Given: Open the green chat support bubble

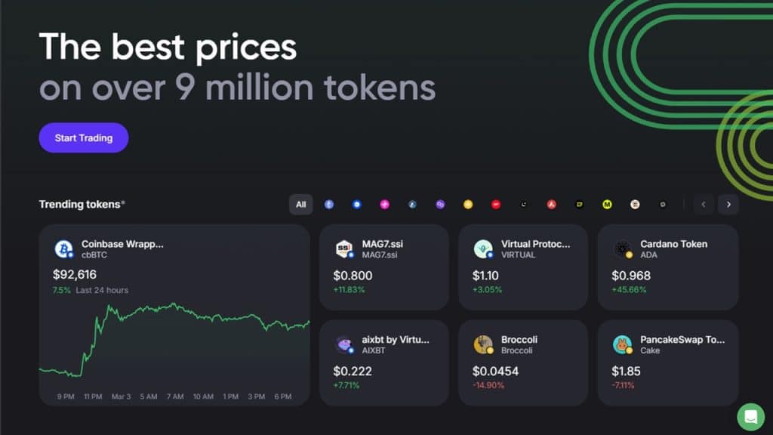Looking at the screenshot, I should (x=751, y=417).
